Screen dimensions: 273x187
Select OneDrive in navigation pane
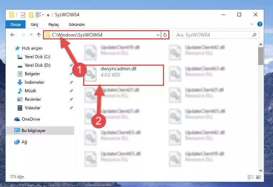[x=31, y=119]
